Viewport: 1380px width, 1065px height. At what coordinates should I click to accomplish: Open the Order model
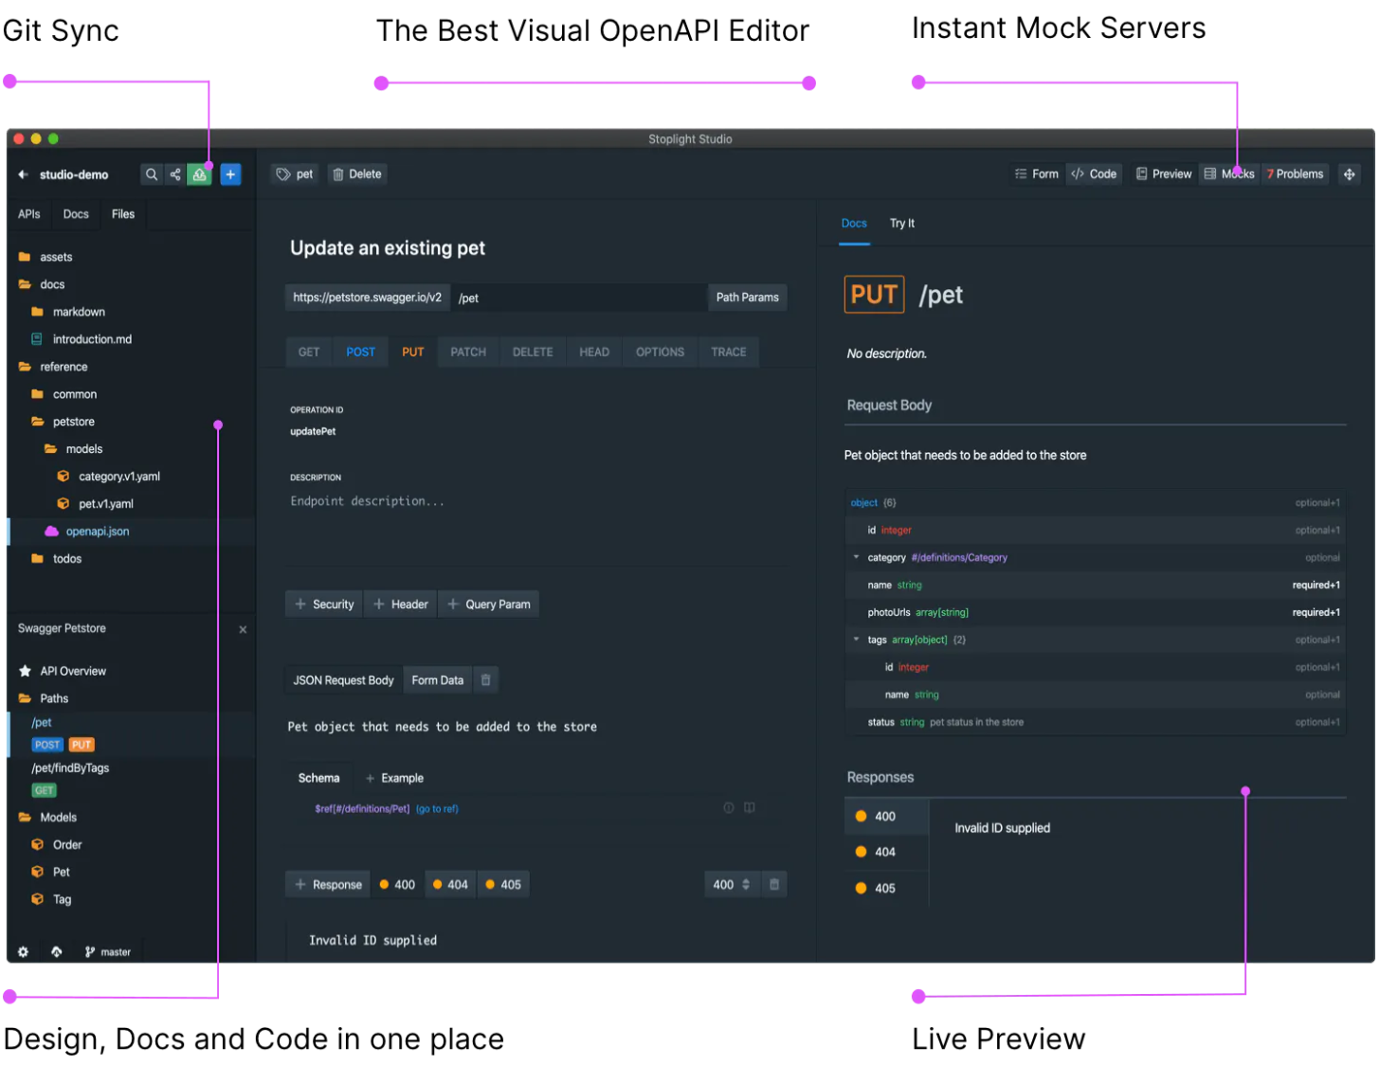[131, 845]
